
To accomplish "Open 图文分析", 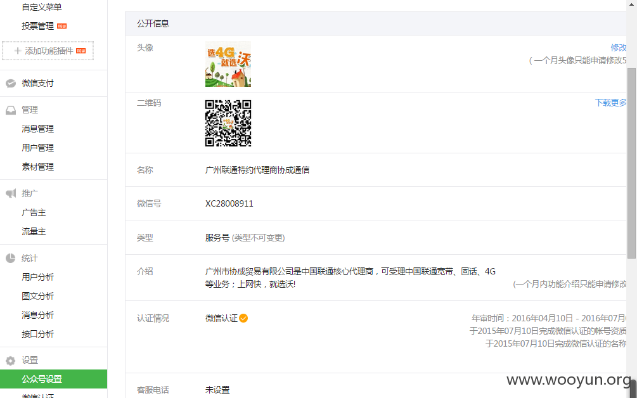I will (x=38, y=296).
